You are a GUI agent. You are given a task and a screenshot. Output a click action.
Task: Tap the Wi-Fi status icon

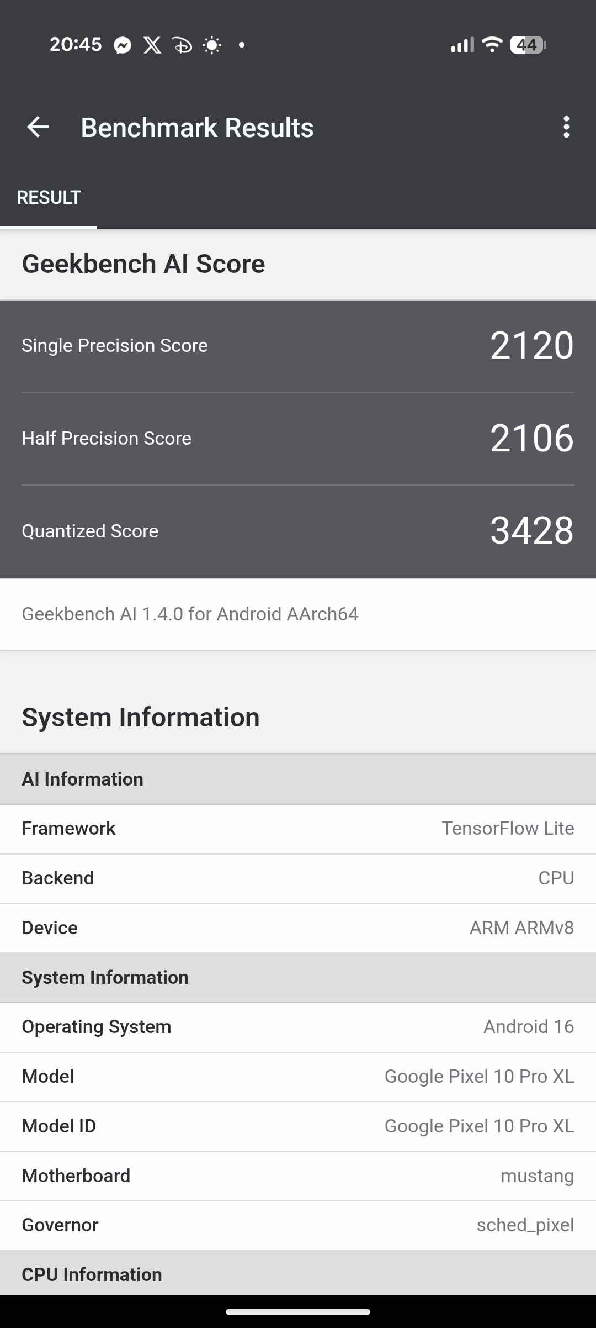click(491, 44)
